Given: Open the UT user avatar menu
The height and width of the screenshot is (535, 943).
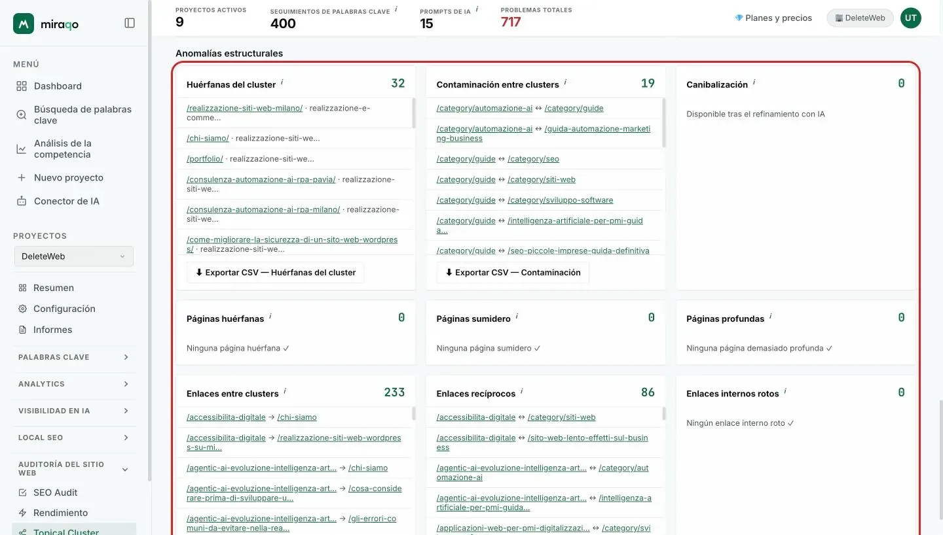Looking at the screenshot, I should tap(910, 18).
